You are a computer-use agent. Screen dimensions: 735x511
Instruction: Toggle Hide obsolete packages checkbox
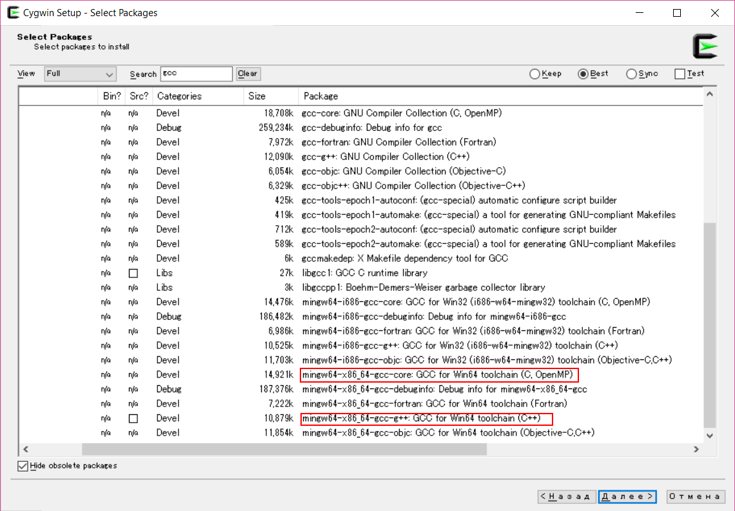tap(23, 466)
